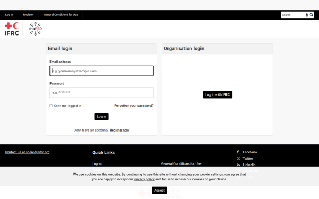Click the Organisation login heading
The width and height of the screenshot is (319, 199).
pos(184,48)
